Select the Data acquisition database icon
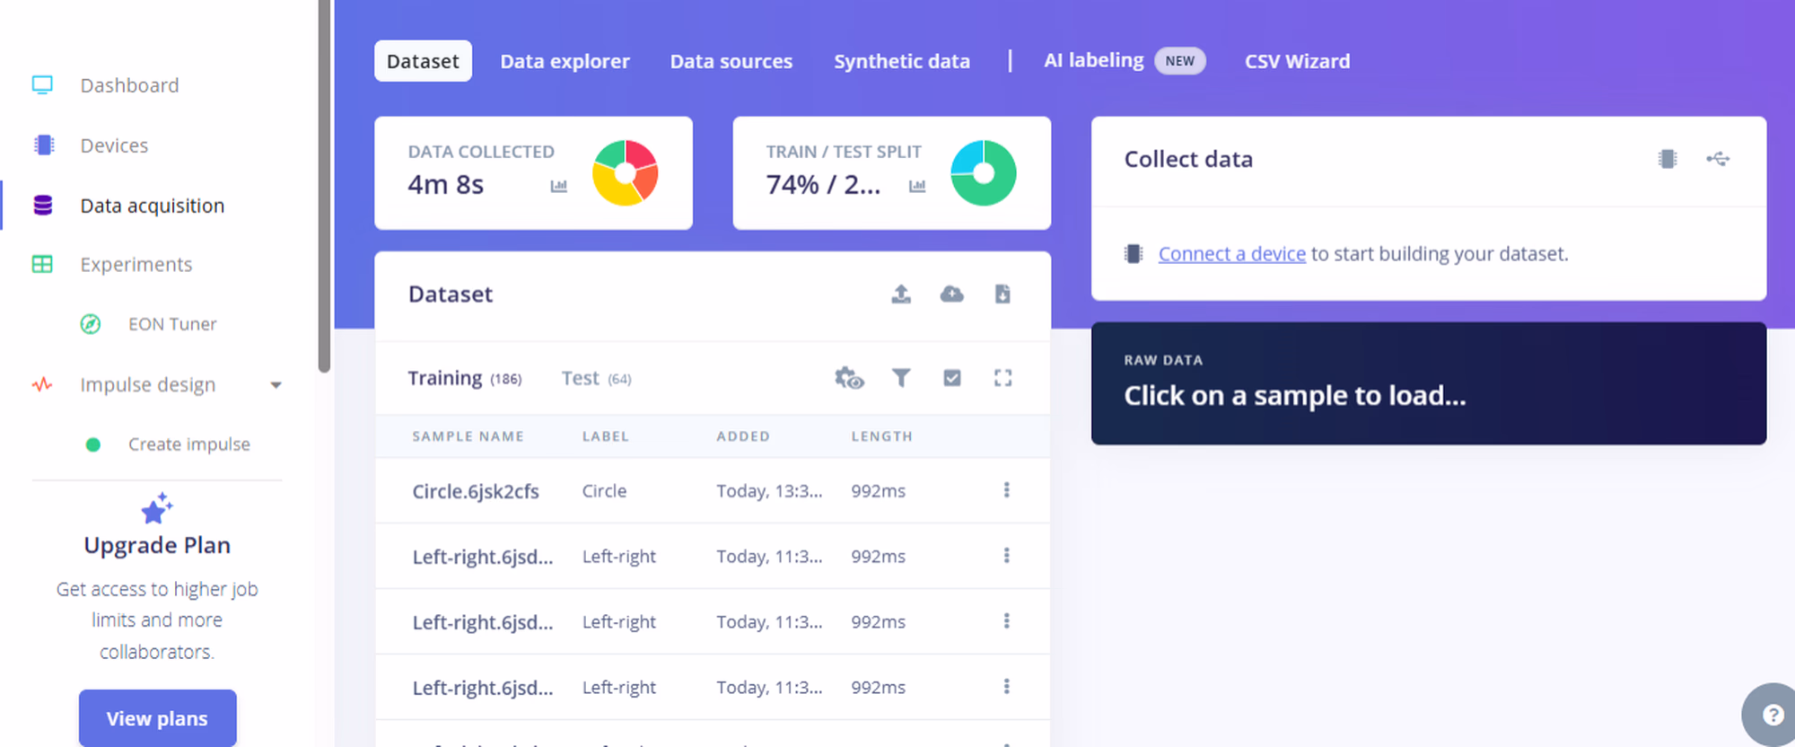Viewport: 1795px width, 747px height. [x=43, y=206]
